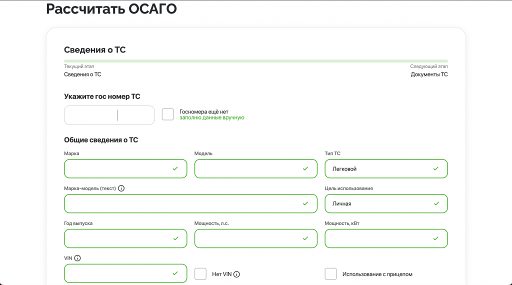Click the green step progress bar
The image size is (512, 285).
pyautogui.click(x=255, y=61)
